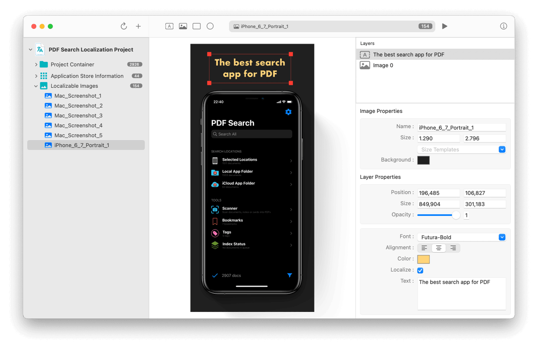This screenshot has width=538, height=349.
Task: Click the refresh icon in the toolbar
Action: point(124,26)
